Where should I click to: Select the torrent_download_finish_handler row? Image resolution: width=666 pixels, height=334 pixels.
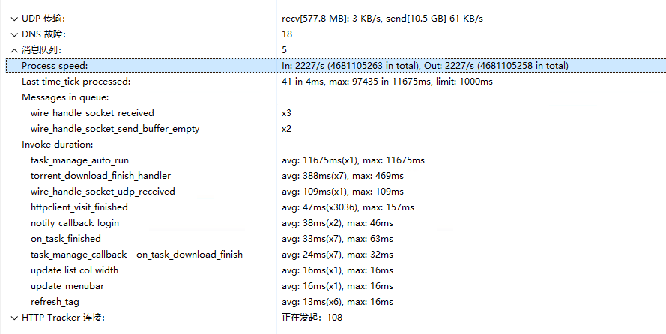(100, 176)
